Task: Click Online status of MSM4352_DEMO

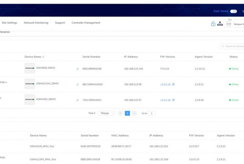Action: (x=234, y=100)
